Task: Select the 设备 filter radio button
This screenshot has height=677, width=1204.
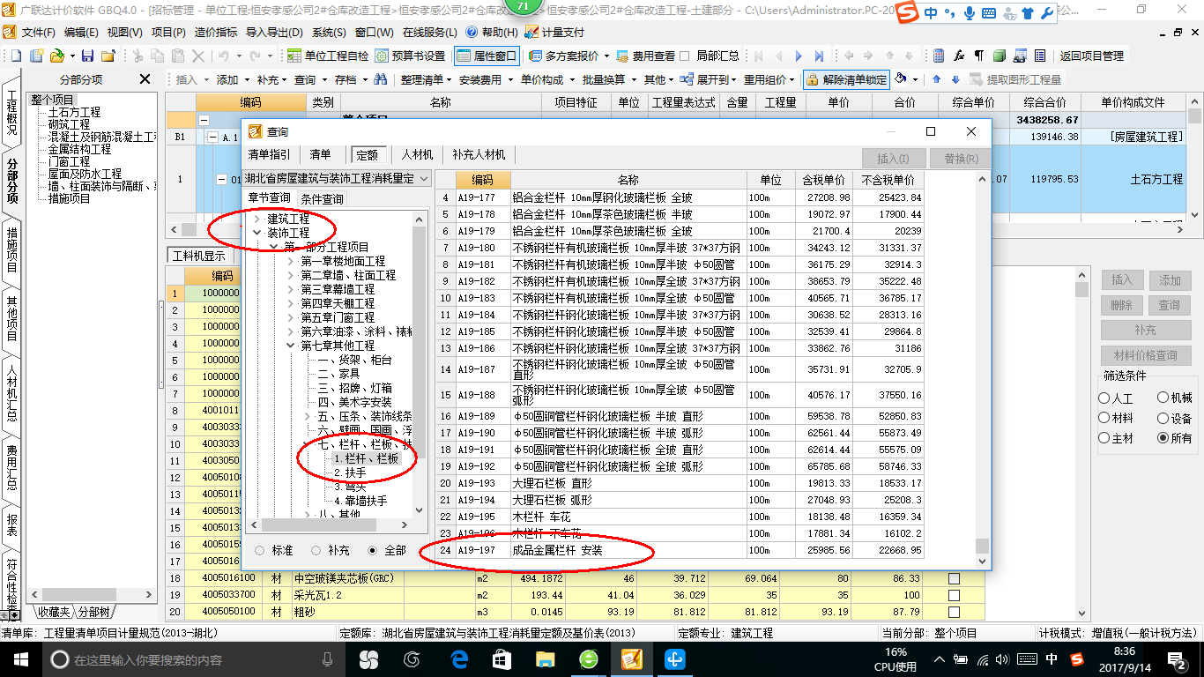Action: tap(1163, 418)
